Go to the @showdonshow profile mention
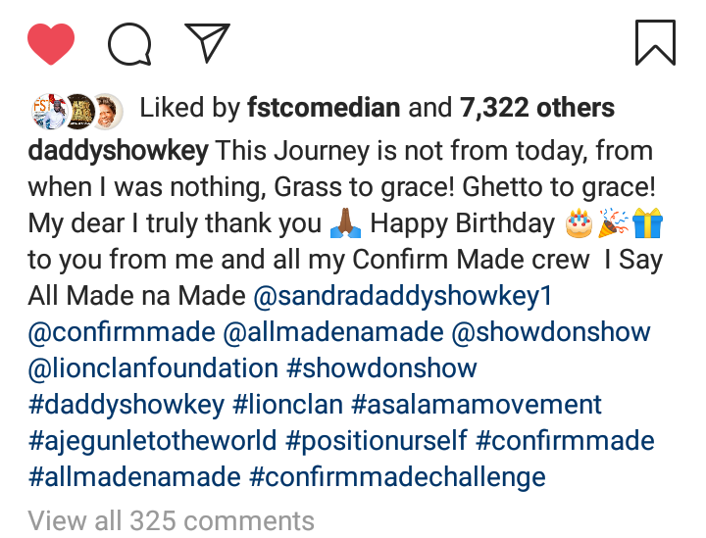 pyautogui.click(x=551, y=333)
